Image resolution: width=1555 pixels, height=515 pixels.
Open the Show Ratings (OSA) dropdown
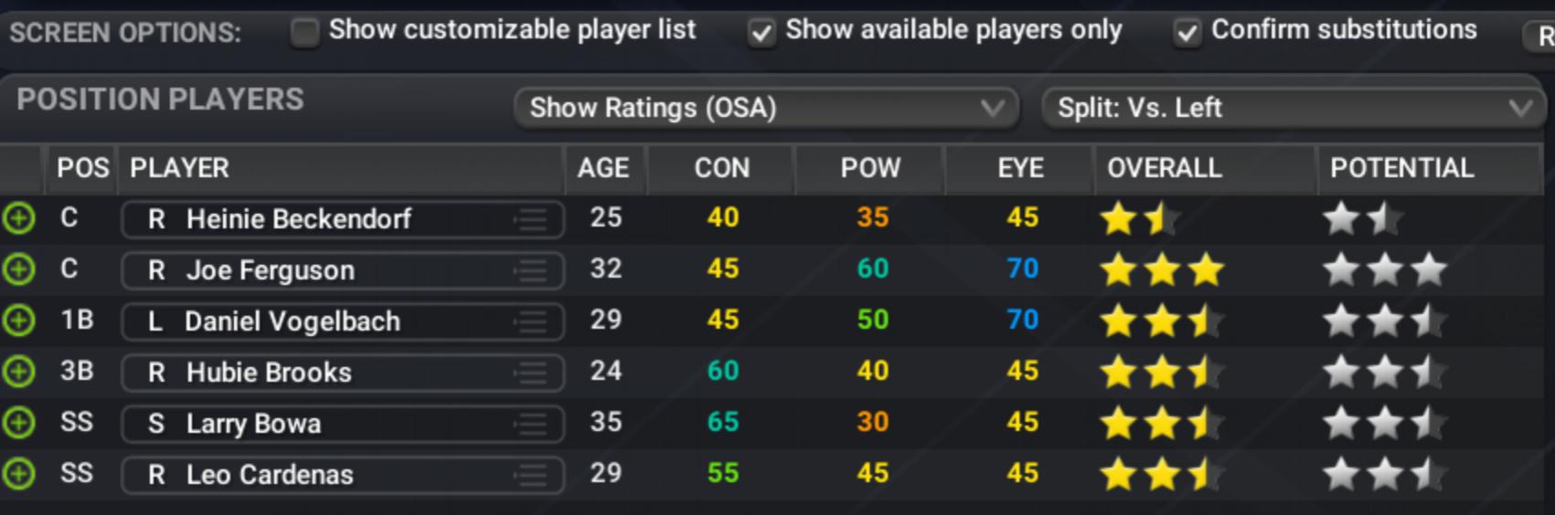766,109
